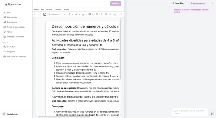Viewport: 216px width, 118px height.
Task: Click the Generado por IA badge
Action: click(x=198, y=3)
